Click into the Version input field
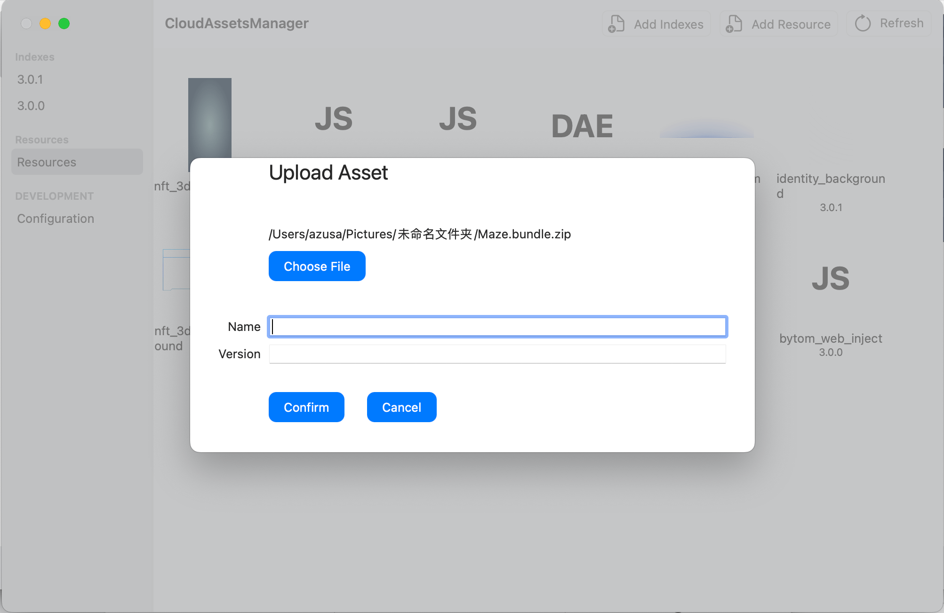Image resolution: width=944 pixels, height=613 pixels. [497, 354]
